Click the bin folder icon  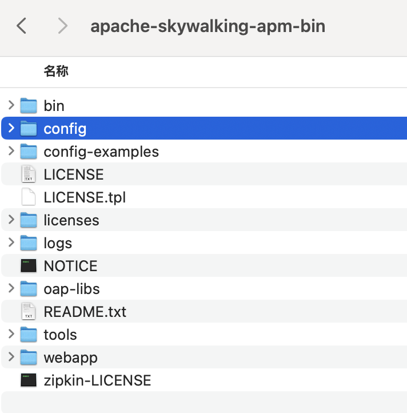click(x=29, y=105)
